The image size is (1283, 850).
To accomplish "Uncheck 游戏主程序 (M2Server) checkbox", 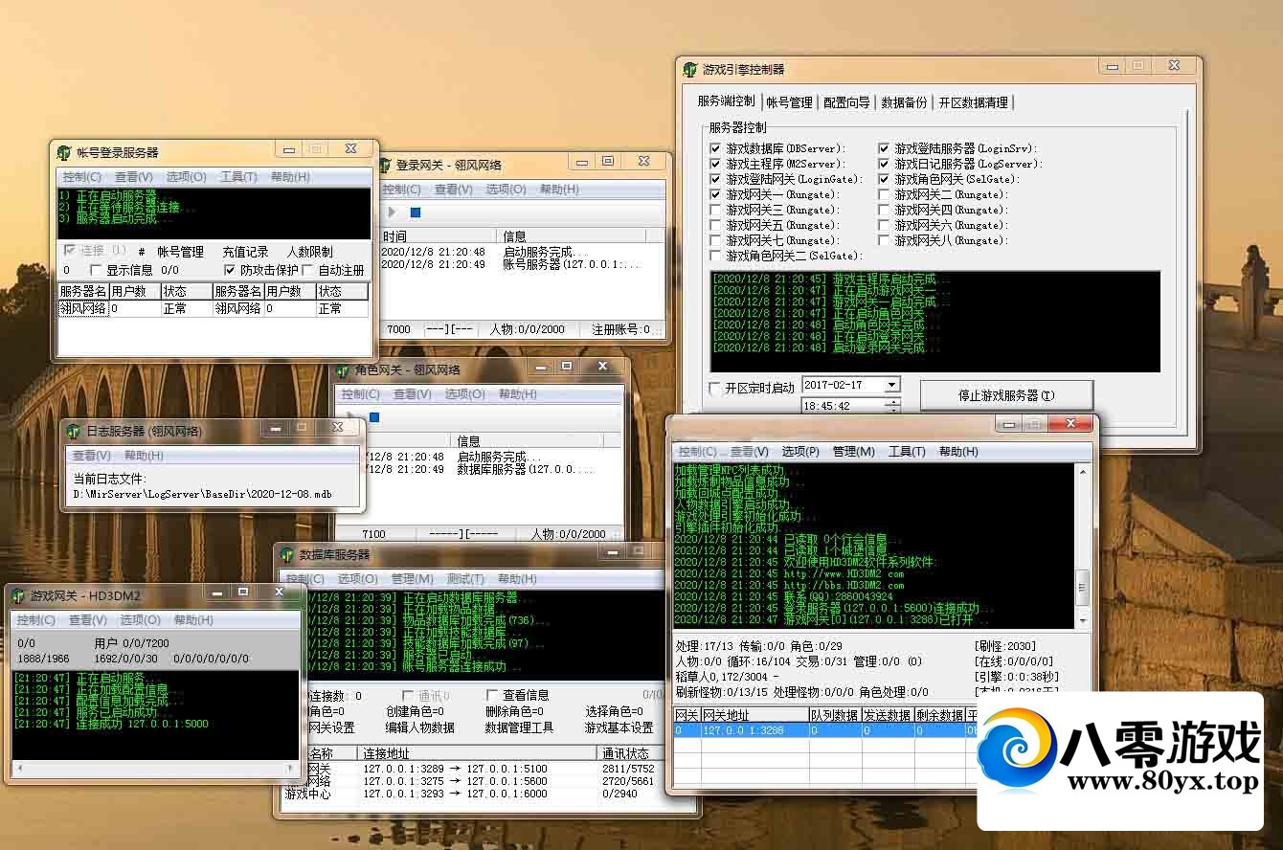I will coord(715,164).
